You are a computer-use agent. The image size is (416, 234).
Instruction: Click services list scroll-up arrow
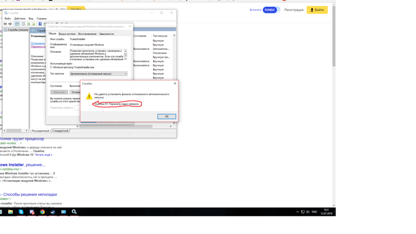[174, 35]
